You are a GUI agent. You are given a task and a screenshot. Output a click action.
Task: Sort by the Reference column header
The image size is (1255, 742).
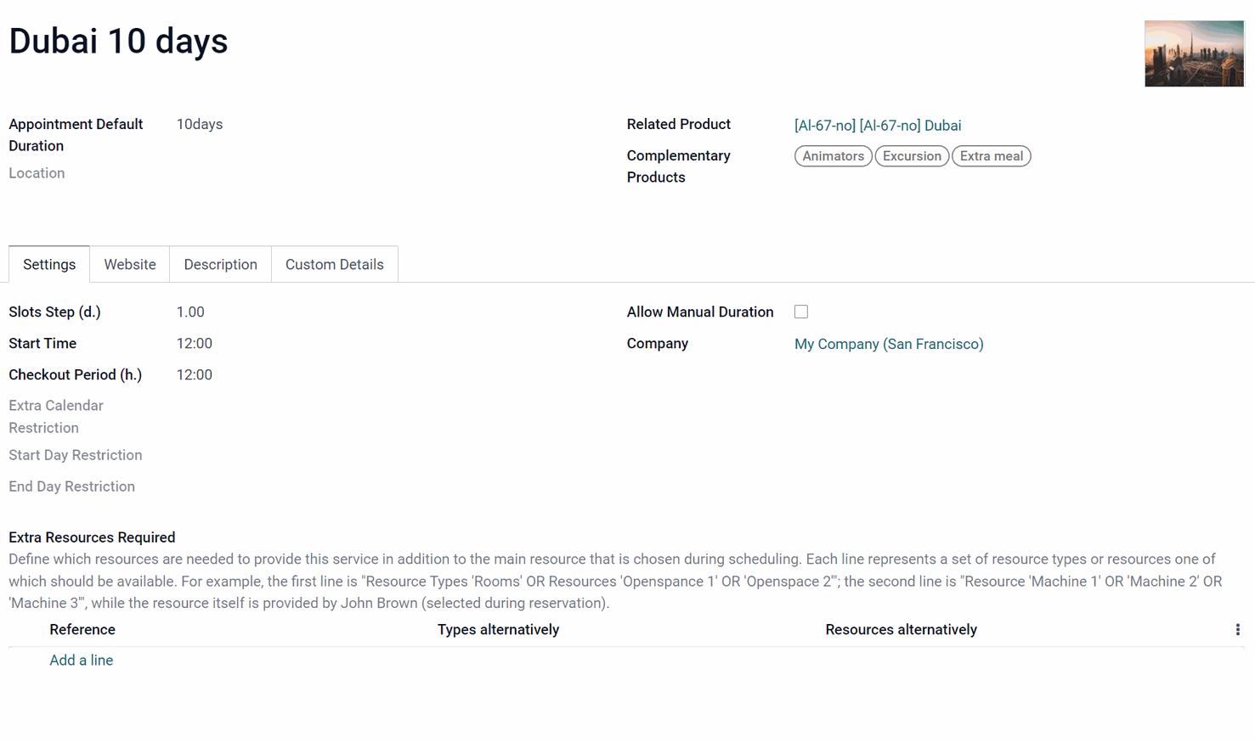[x=82, y=630]
